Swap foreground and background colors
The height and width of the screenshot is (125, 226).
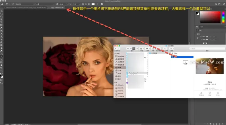(x=2, y=73)
